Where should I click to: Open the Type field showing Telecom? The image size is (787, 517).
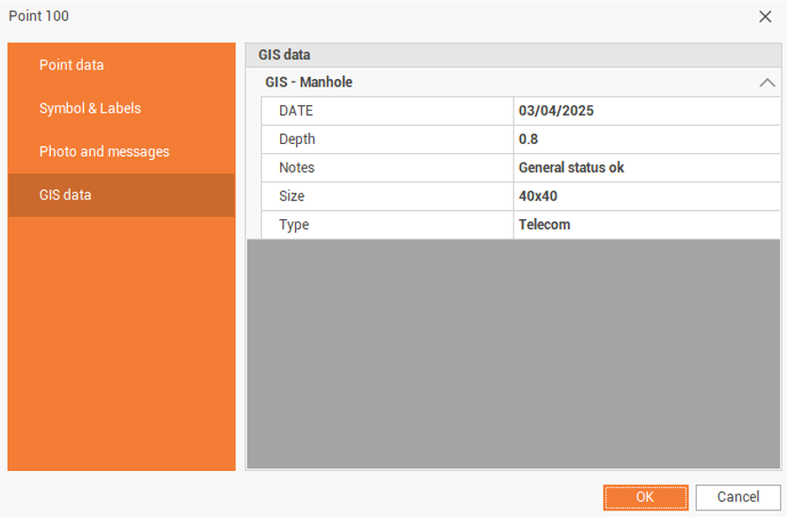click(645, 225)
